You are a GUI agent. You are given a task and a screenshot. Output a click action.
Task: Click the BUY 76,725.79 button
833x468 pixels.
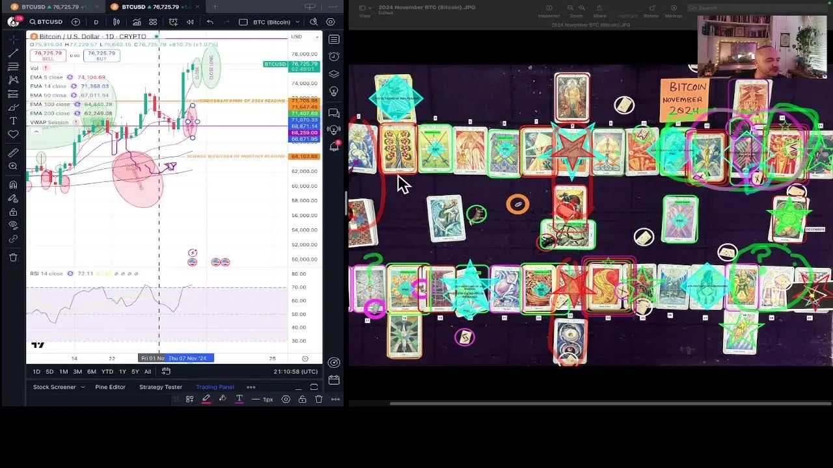102,56
